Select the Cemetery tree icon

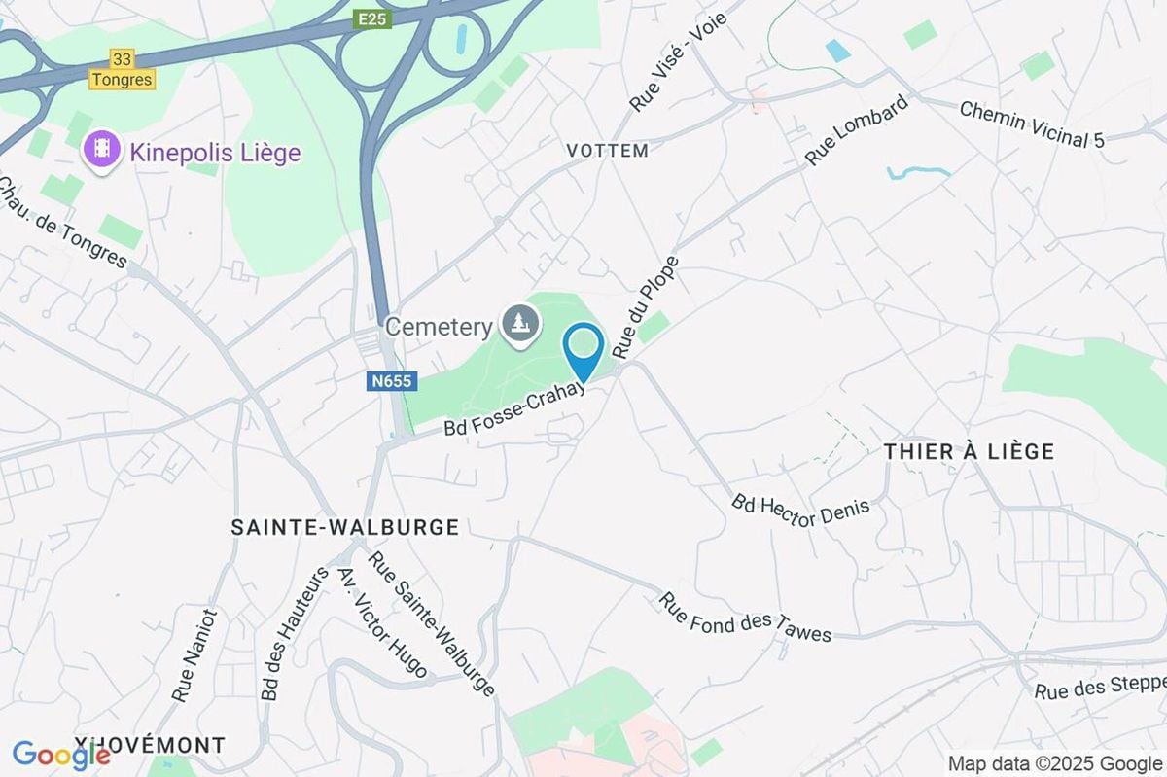[521, 325]
